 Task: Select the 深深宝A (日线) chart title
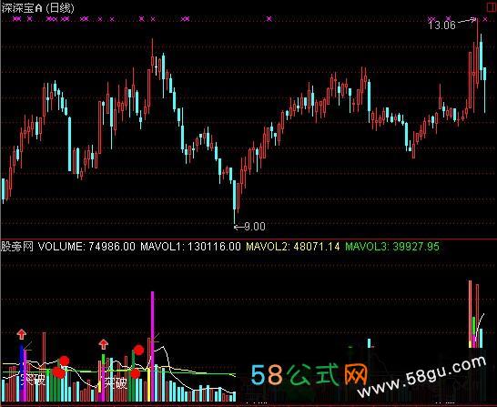click(37, 8)
